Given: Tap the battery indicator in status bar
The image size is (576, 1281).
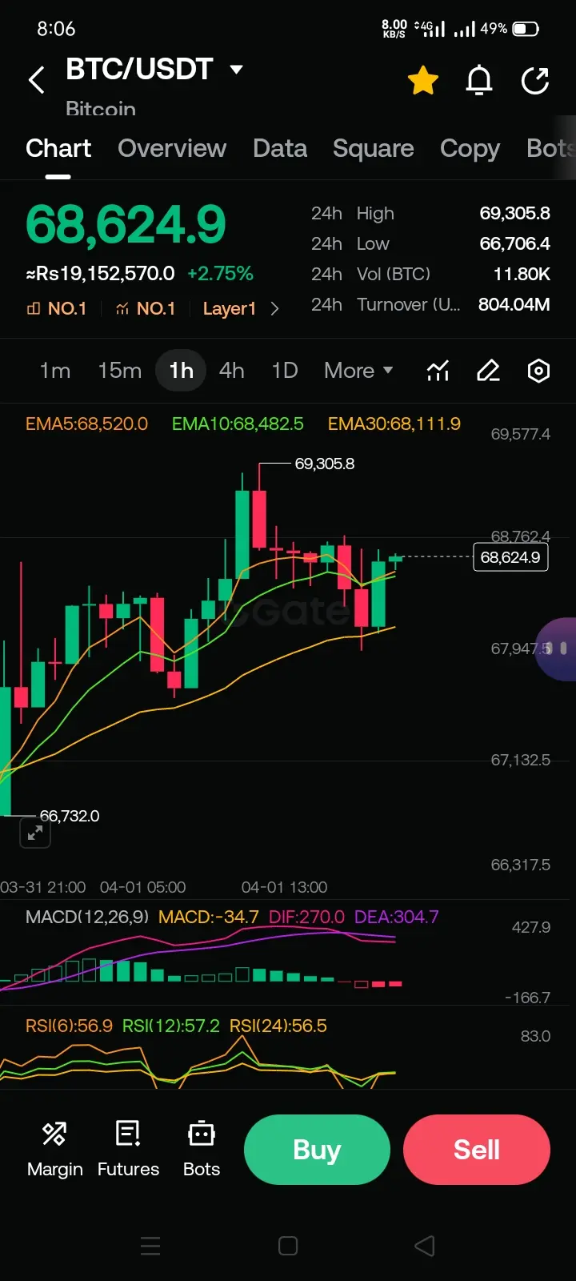Looking at the screenshot, I should (526, 29).
